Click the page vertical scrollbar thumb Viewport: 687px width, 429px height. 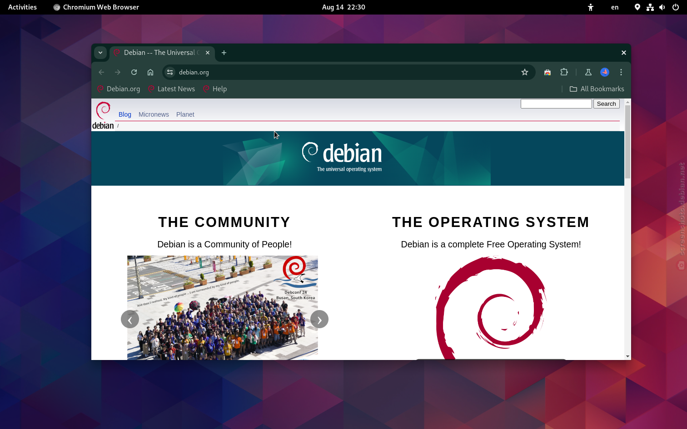[627, 142]
